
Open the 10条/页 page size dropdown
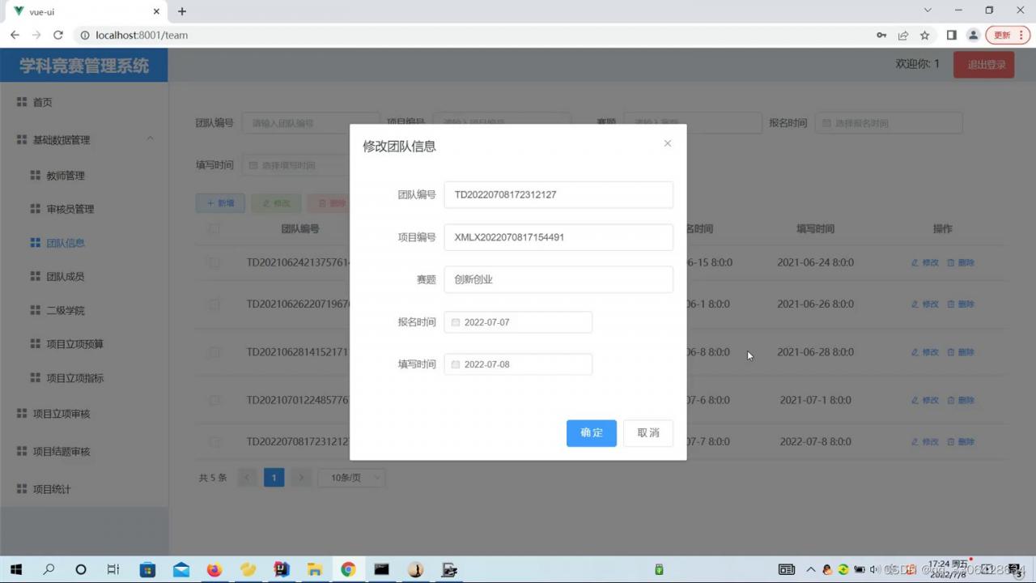[351, 478]
